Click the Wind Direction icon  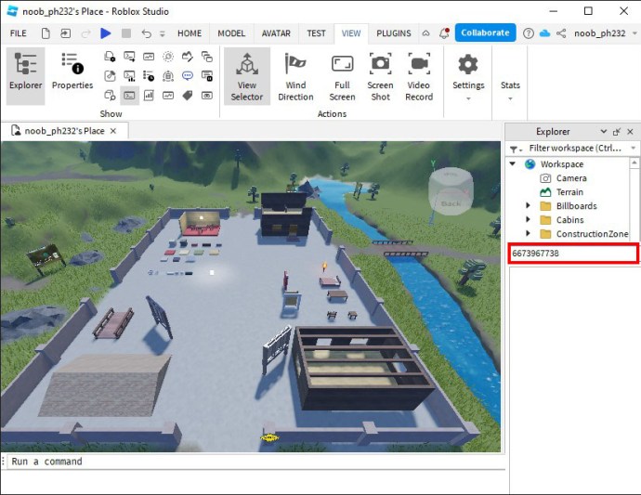pos(295,74)
